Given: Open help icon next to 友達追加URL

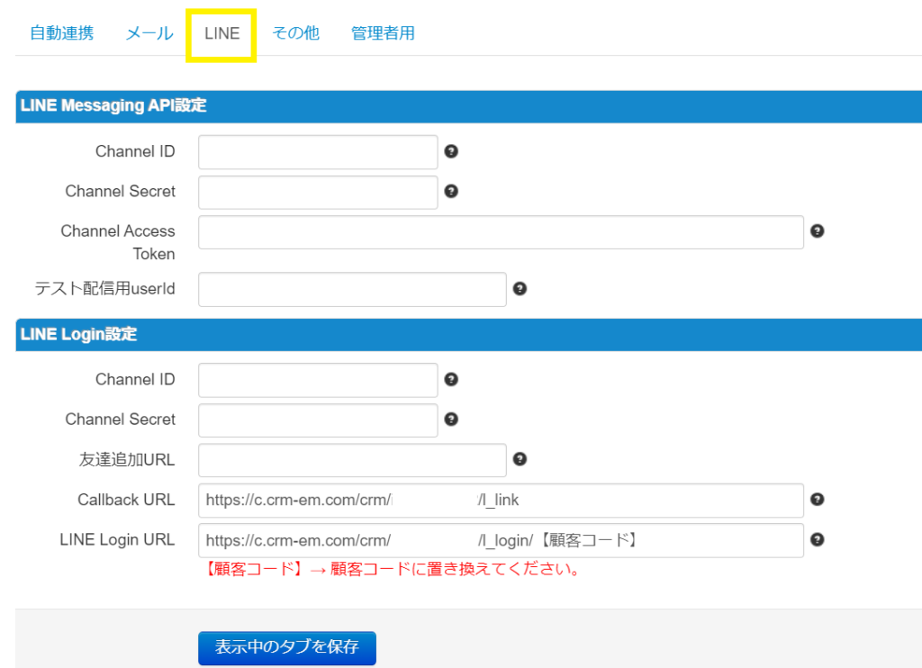Looking at the screenshot, I should [520, 459].
